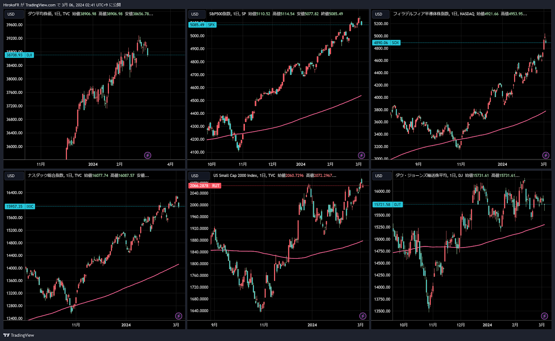Click the ナスダック総合指数 chart title
Image resolution: width=555 pixels, height=341 pixels.
coord(45,176)
